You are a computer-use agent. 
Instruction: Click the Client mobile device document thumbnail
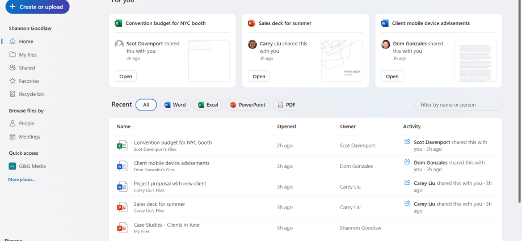point(475,61)
